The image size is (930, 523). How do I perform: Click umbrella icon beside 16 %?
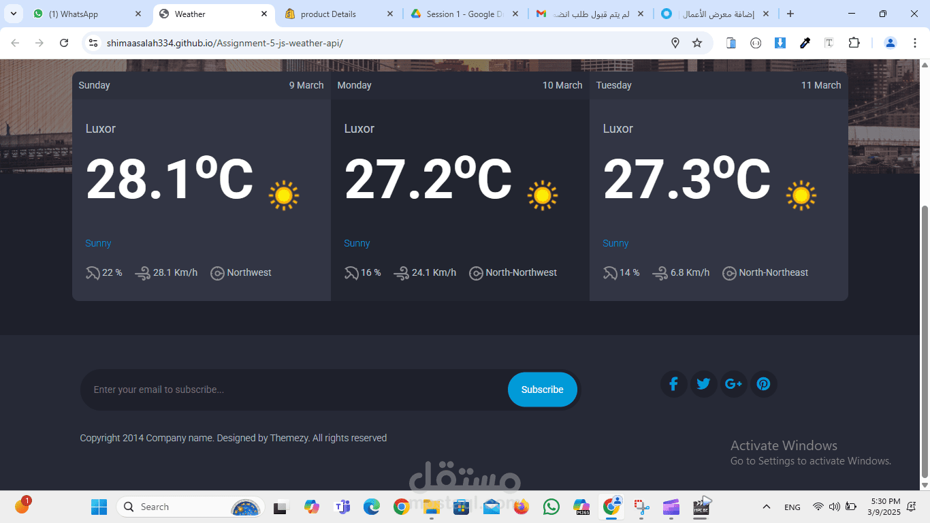(351, 273)
